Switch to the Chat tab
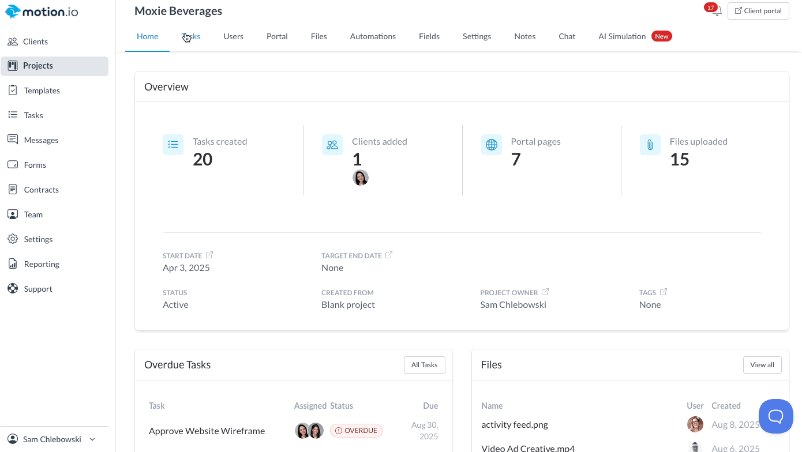 tap(567, 36)
